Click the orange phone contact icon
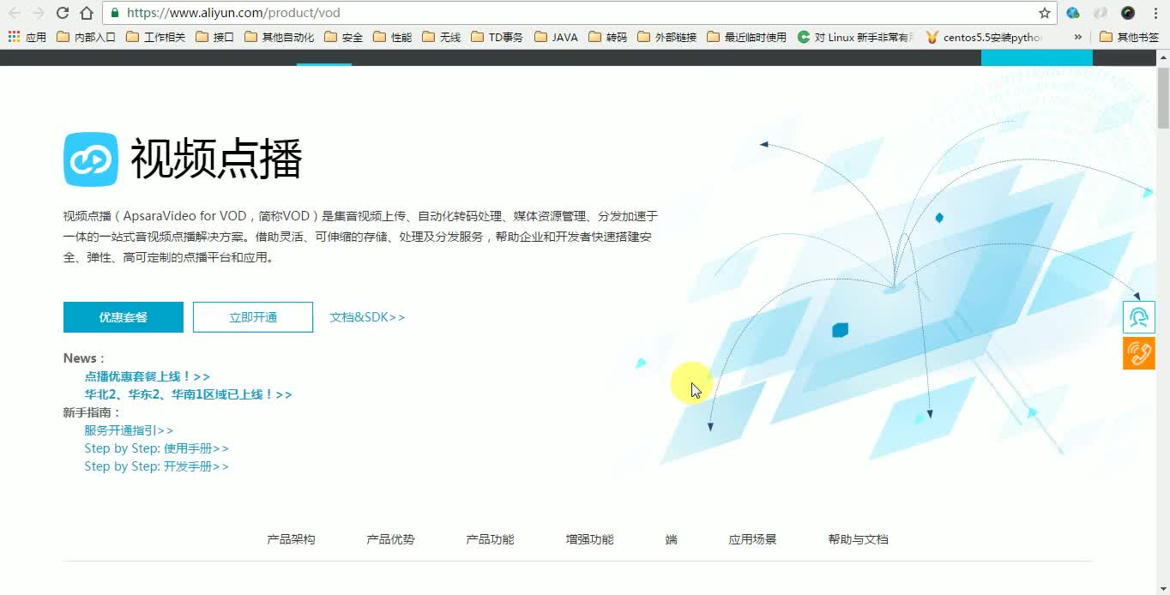 pyautogui.click(x=1139, y=353)
